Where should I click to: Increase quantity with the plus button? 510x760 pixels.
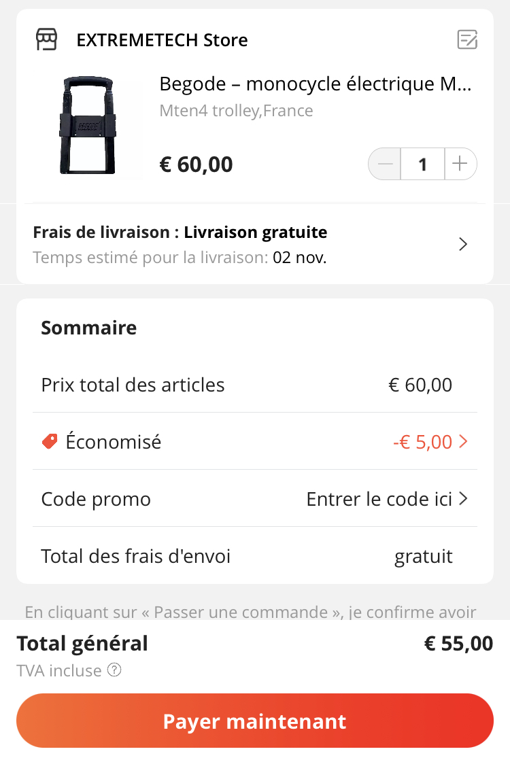(460, 164)
